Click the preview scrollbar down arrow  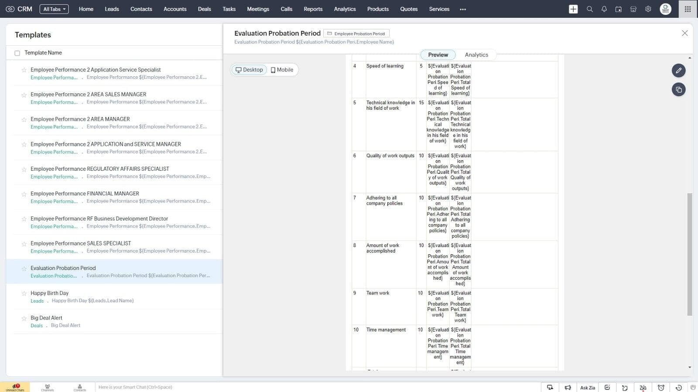coord(690,368)
